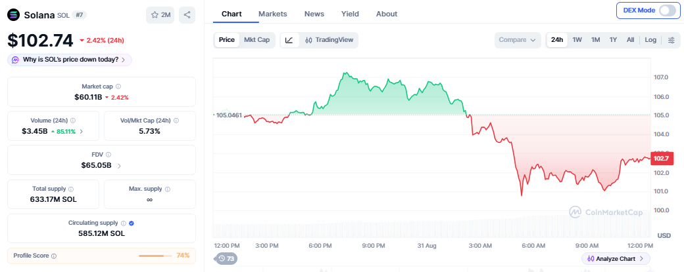Open the Compare dropdown
The image size is (684, 272).
pos(518,40)
